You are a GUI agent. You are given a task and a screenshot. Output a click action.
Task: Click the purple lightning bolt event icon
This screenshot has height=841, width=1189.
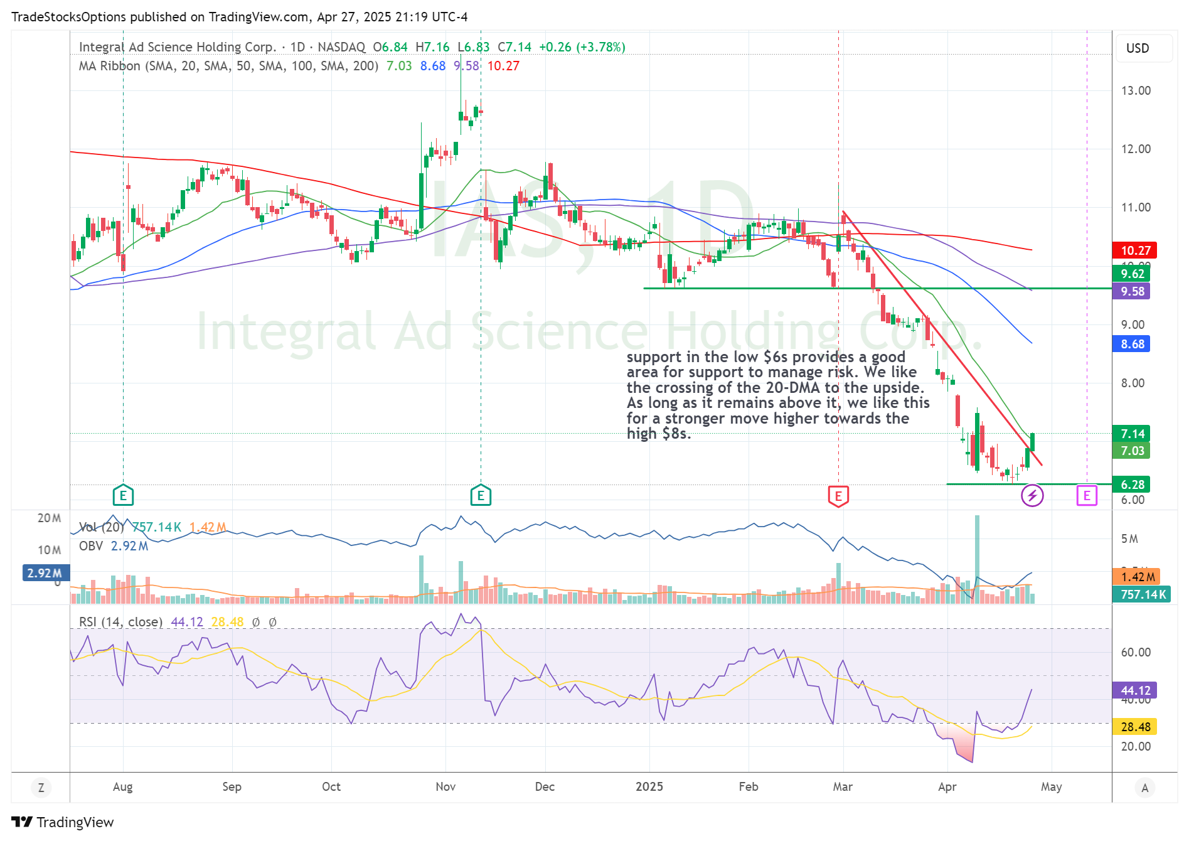[1032, 496]
